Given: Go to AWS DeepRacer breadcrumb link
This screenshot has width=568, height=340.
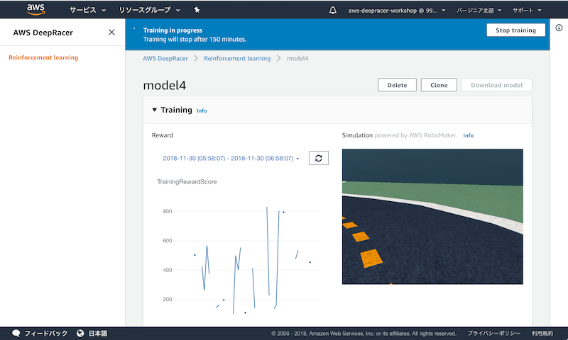Looking at the screenshot, I should (165, 58).
